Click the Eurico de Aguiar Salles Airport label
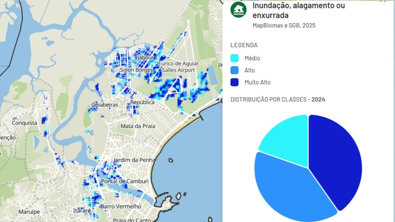This screenshot has height=222, width=395. coord(178,67)
